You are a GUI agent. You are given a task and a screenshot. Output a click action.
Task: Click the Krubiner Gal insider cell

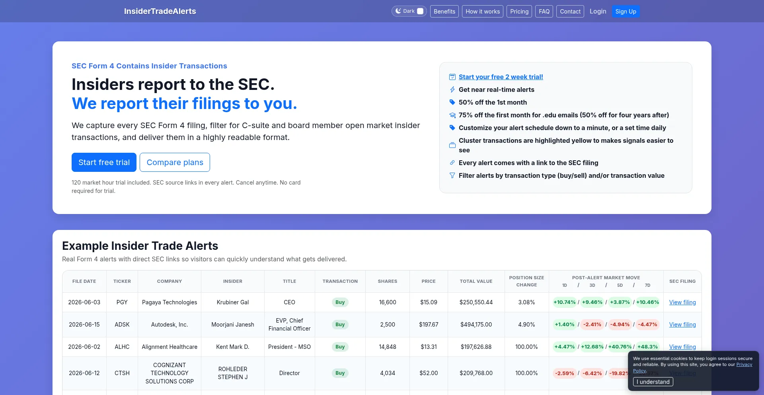pyautogui.click(x=233, y=302)
